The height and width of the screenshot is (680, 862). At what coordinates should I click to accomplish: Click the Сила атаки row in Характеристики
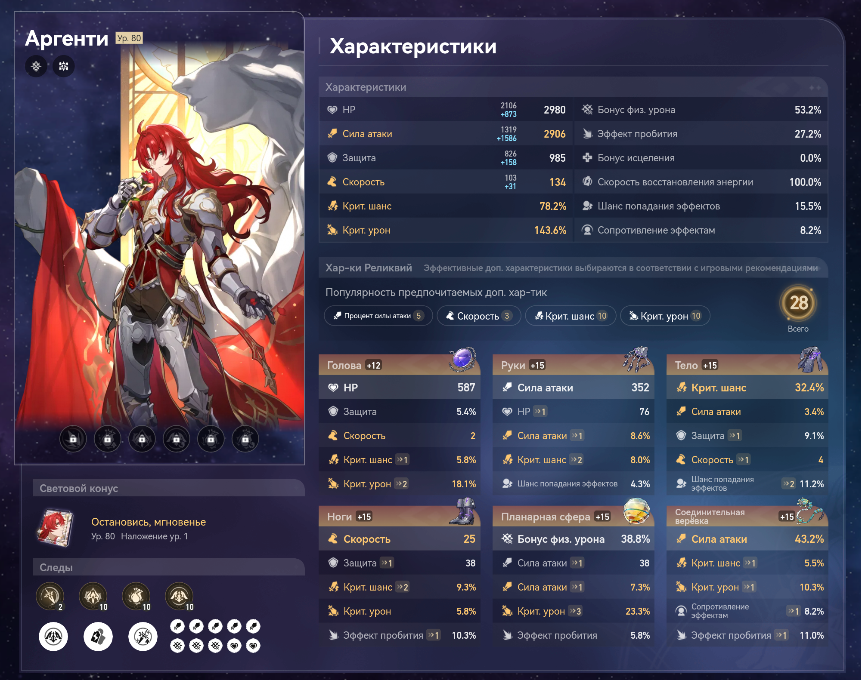(446, 134)
